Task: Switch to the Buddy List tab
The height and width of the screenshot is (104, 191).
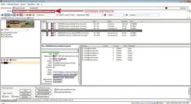Action: click(x=13, y=18)
